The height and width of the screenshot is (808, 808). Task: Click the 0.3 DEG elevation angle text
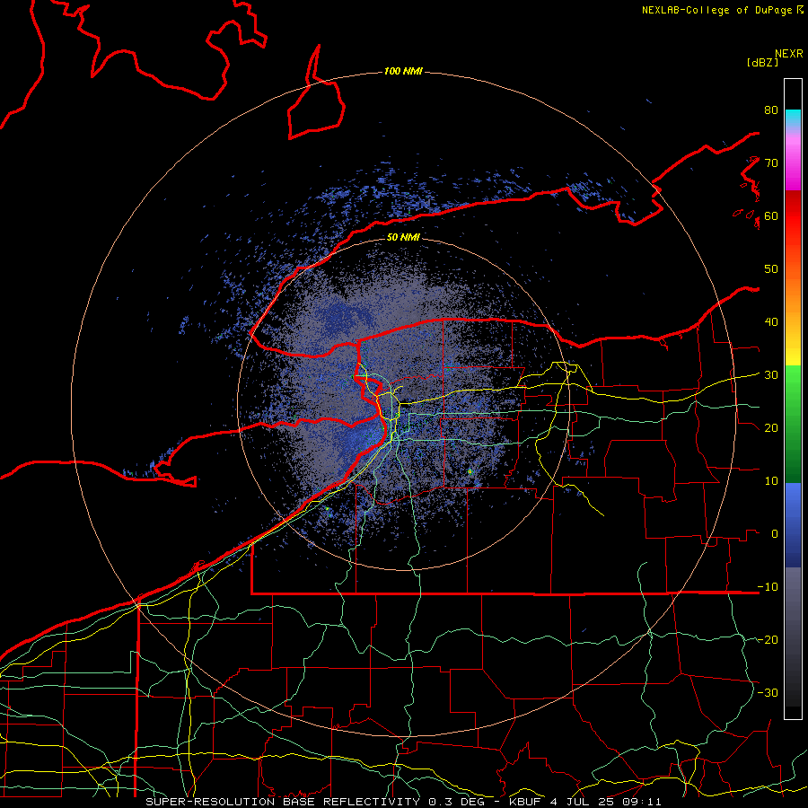458,802
